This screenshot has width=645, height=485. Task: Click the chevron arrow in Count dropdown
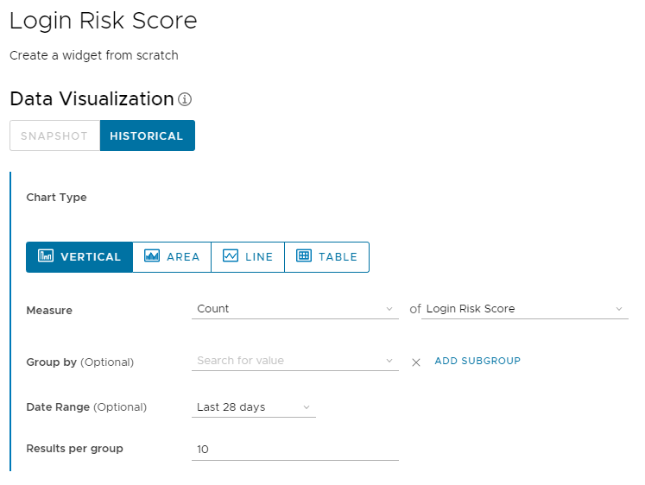(x=389, y=309)
